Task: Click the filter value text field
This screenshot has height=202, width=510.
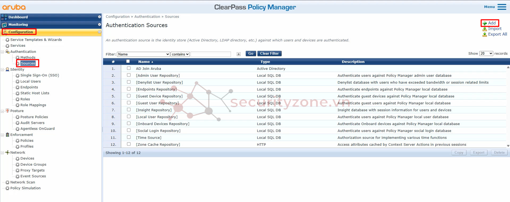Action: point(211,54)
